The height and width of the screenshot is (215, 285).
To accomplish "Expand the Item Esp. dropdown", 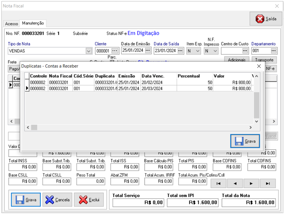I will 197,51.
